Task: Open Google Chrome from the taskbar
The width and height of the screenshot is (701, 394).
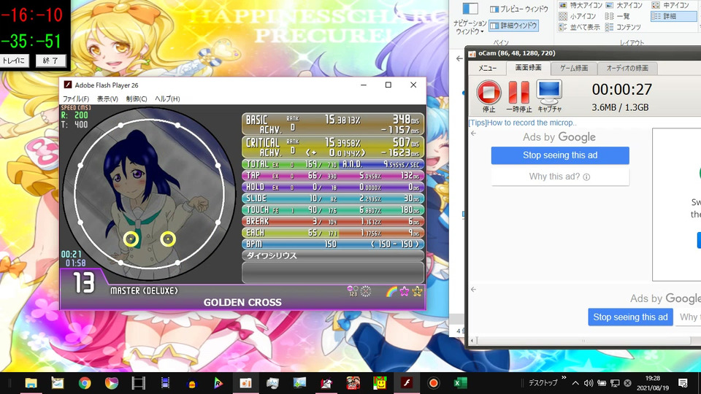Action: coord(85,383)
